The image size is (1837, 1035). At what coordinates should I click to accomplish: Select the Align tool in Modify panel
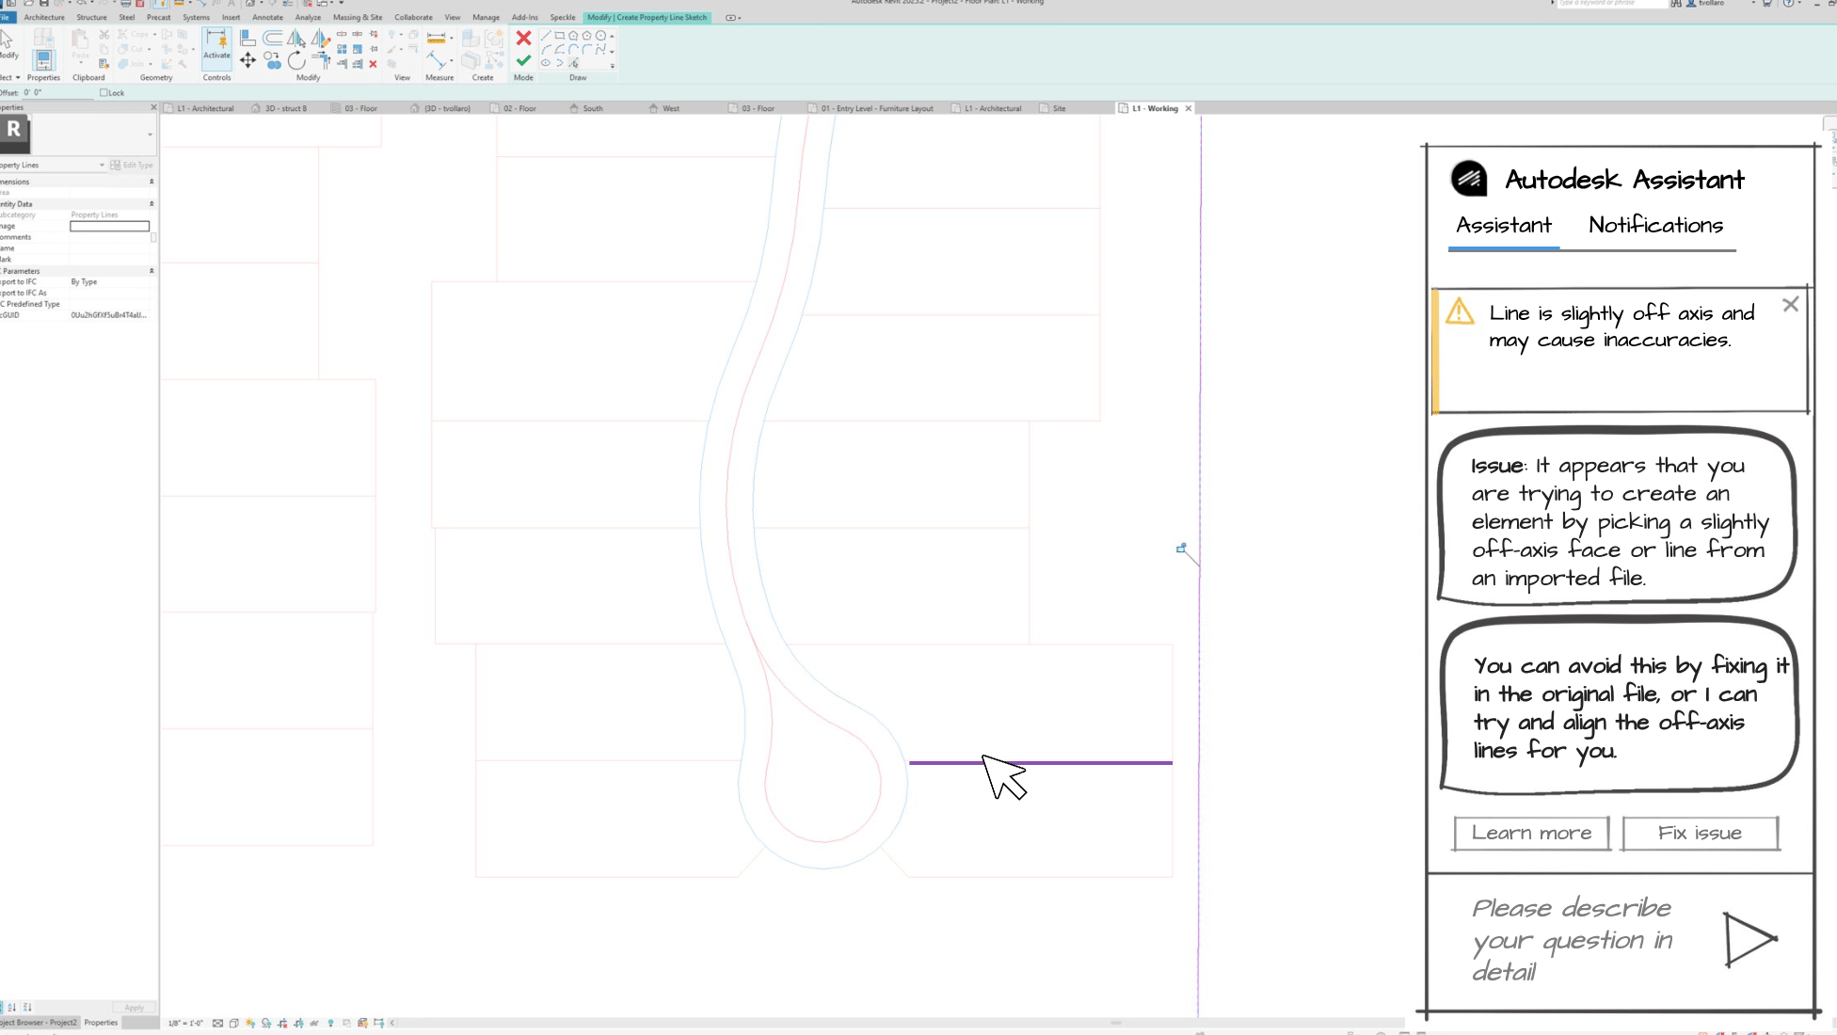pyautogui.click(x=248, y=38)
